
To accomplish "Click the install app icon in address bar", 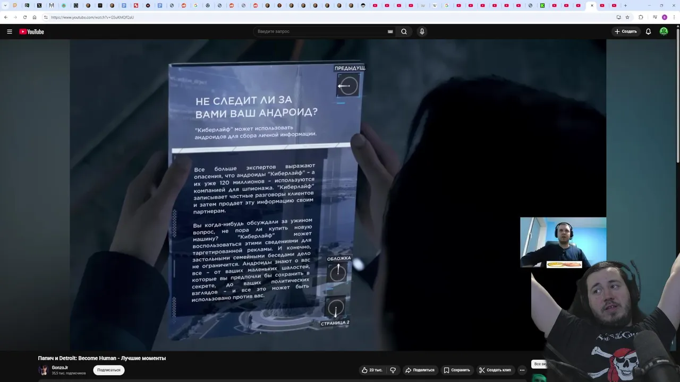I will [618, 18].
